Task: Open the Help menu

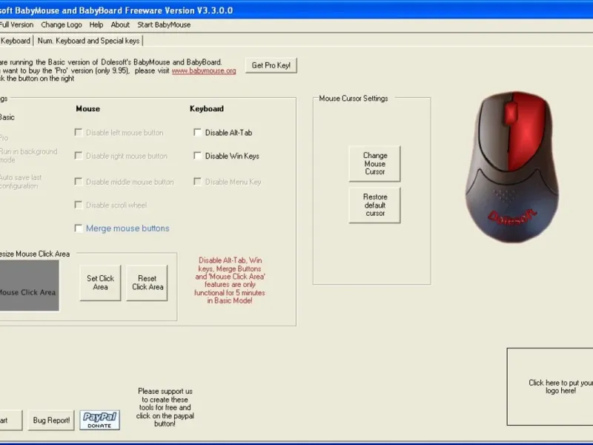Action: point(96,24)
